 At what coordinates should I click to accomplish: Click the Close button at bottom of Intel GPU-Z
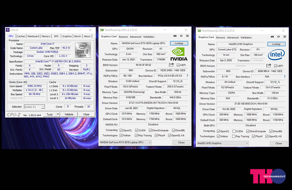pyautogui.click(x=279, y=143)
